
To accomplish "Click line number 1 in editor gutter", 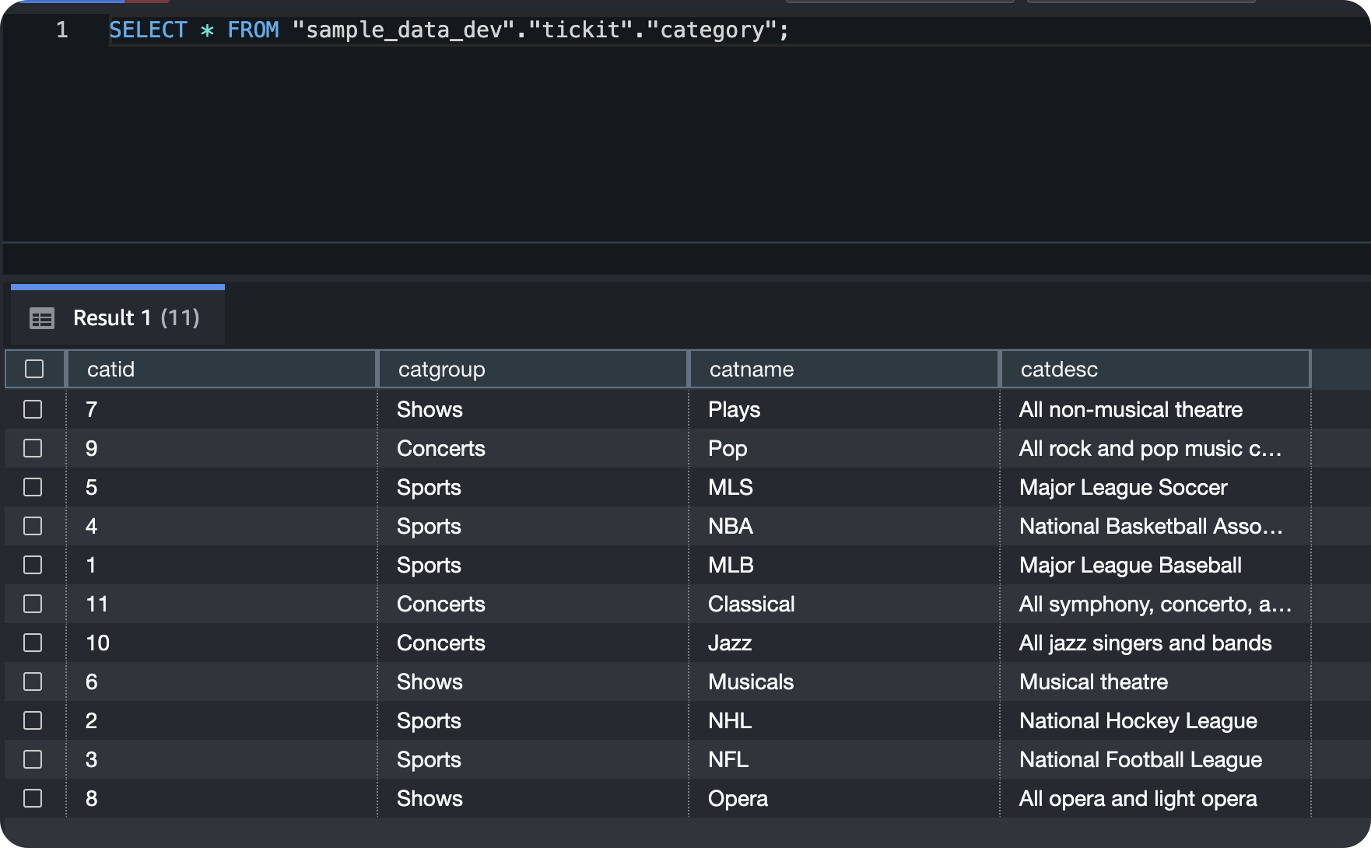I will [x=62, y=30].
